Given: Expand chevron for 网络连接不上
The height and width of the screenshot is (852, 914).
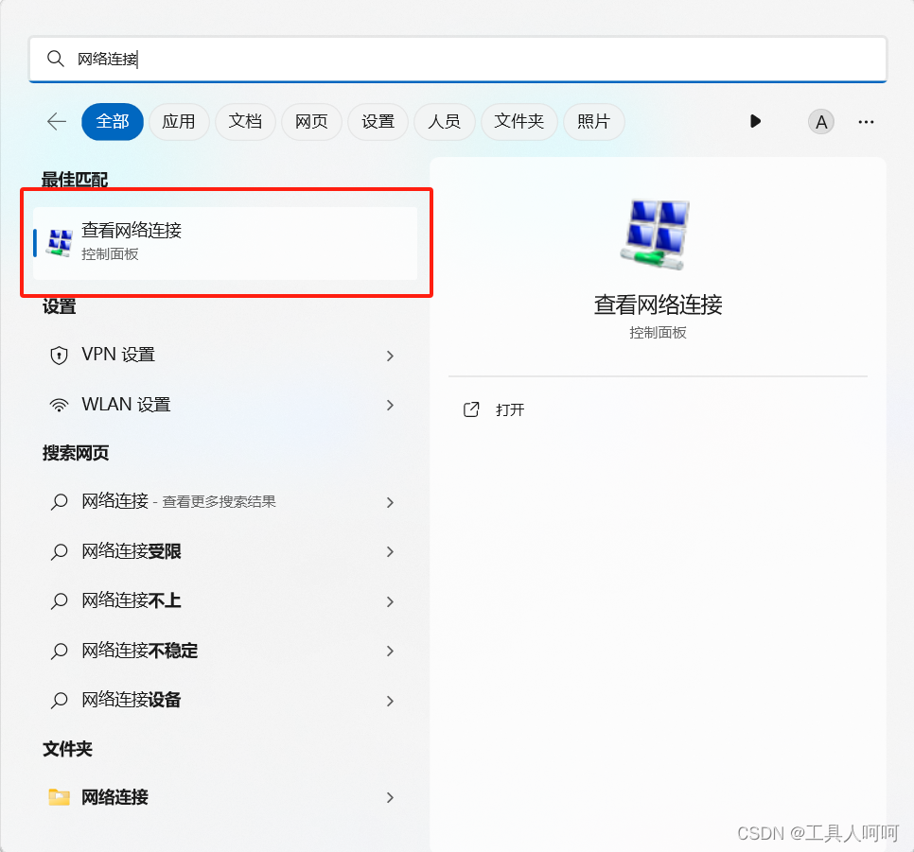Looking at the screenshot, I should point(390,601).
